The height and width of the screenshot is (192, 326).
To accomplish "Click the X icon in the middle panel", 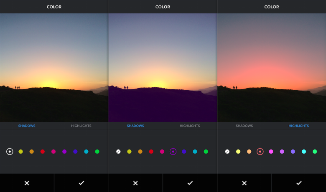I will [135, 183].
